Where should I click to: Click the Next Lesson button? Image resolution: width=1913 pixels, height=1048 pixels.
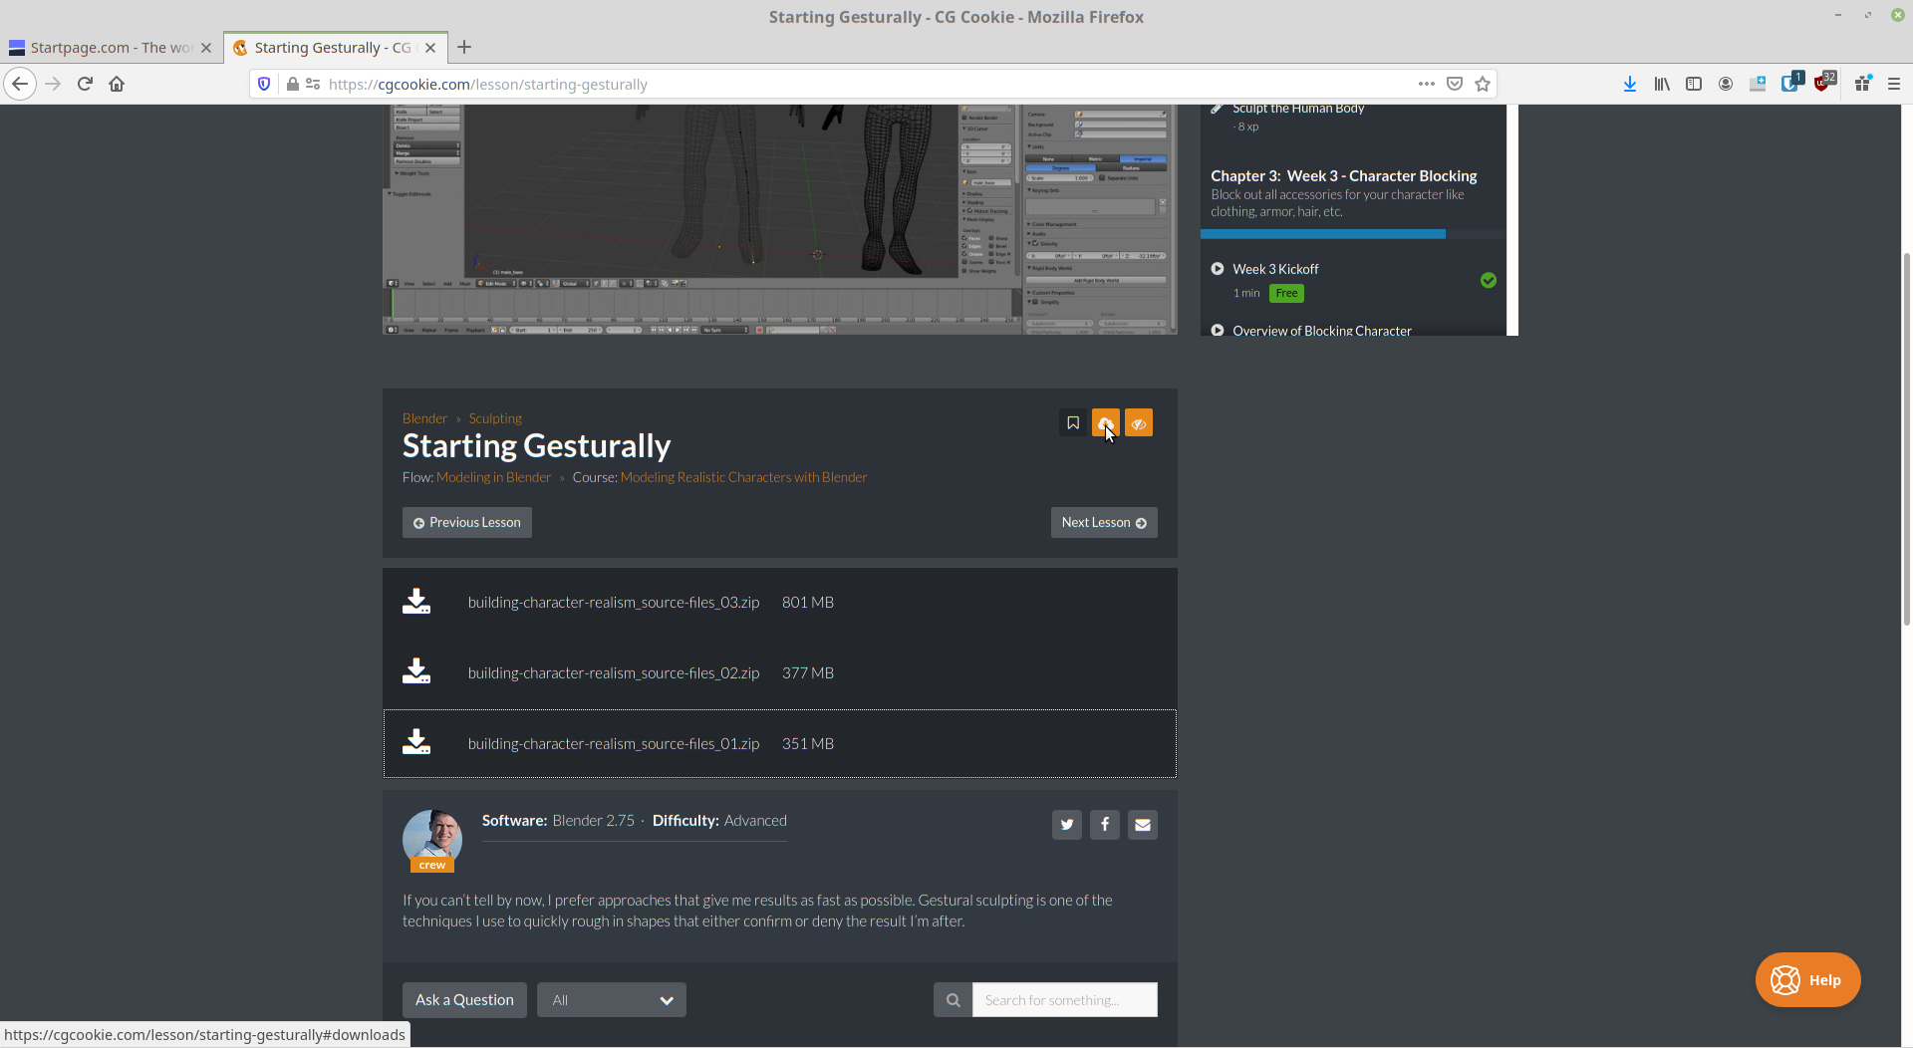(x=1104, y=522)
